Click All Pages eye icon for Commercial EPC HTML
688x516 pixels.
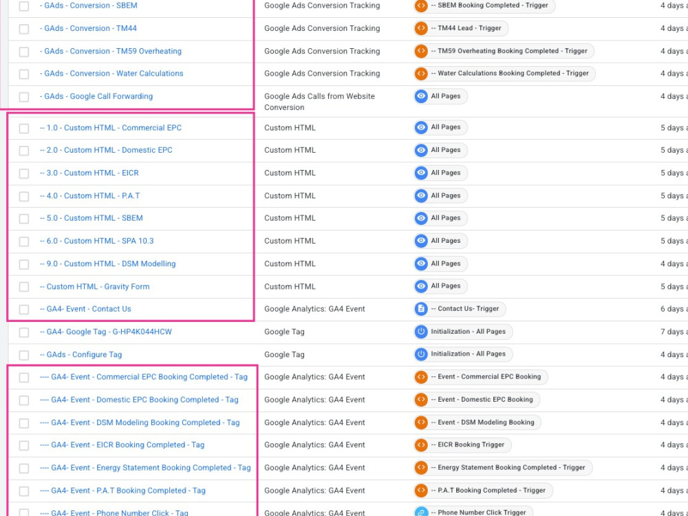[x=421, y=127]
